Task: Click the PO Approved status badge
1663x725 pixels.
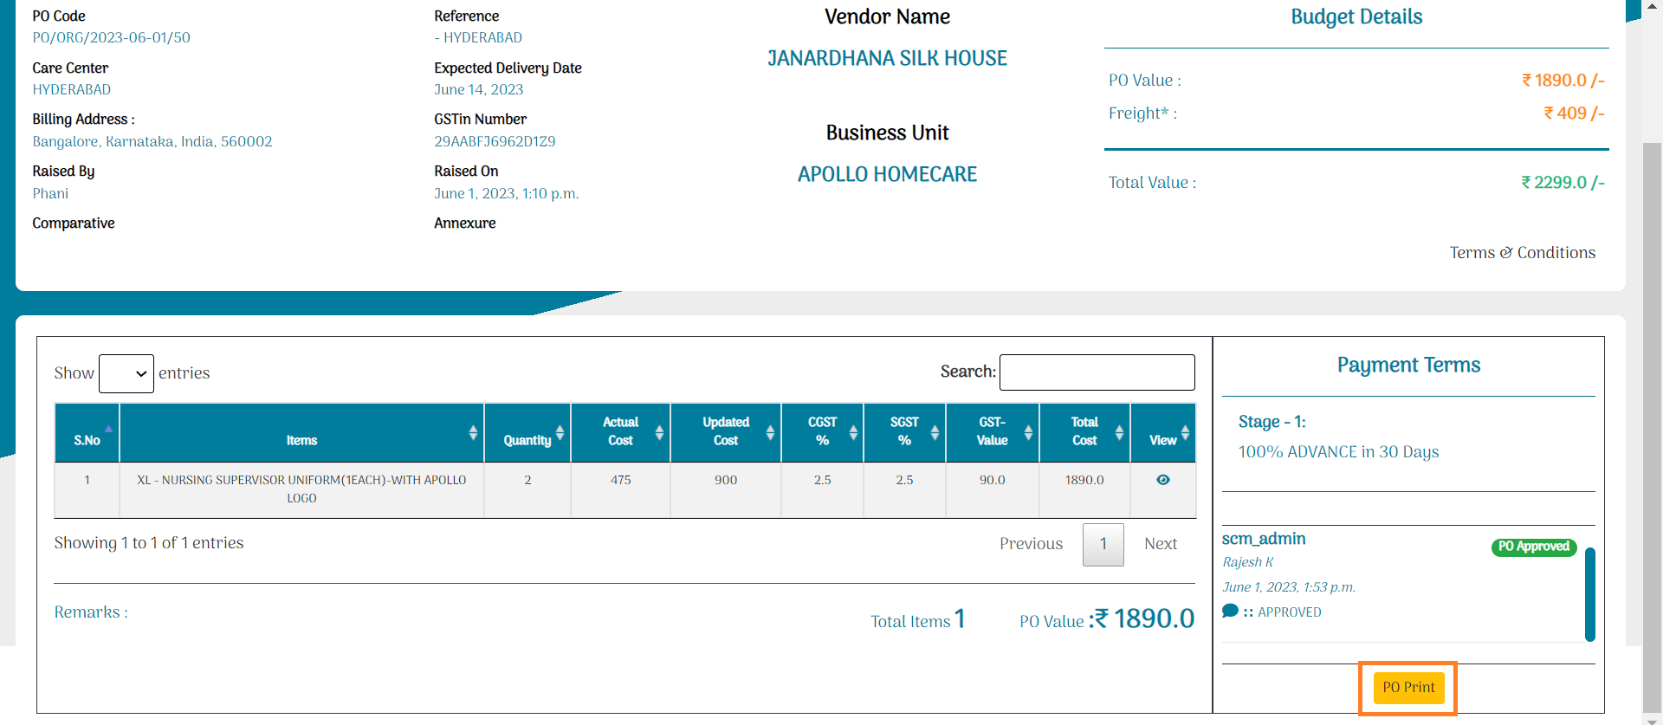Action: (x=1533, y=547)
